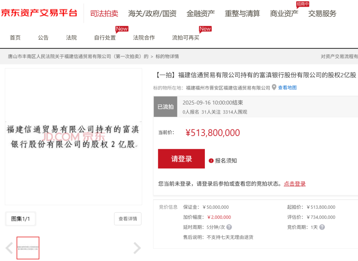Click the New badge above 自行处置
The height and width of the screenshot is (261, 358).
122,29
